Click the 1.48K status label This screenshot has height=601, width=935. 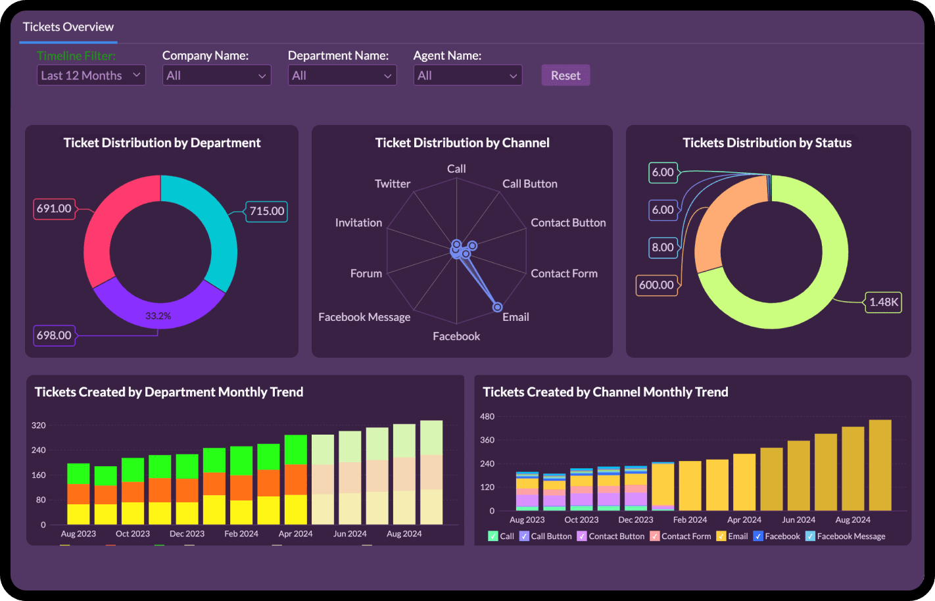click(883, 302)
